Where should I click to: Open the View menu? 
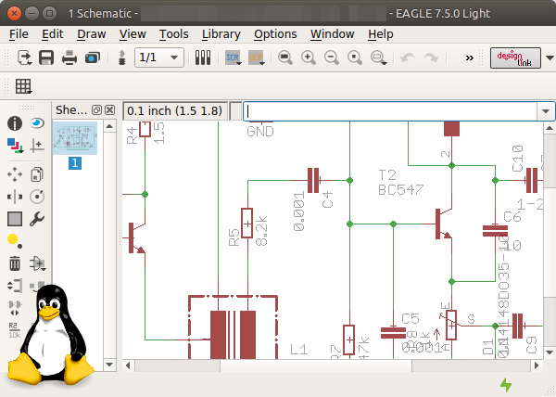point(133,34)
